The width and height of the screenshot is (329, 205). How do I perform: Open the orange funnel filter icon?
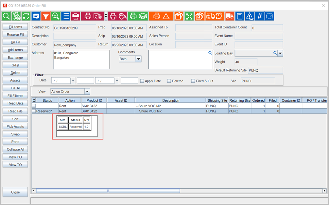pos(46,16)
